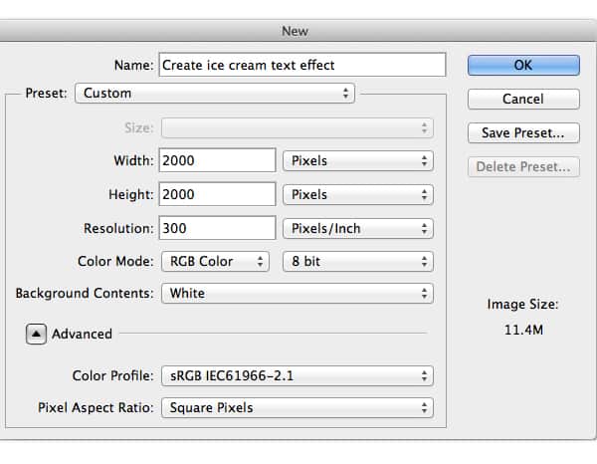Open the disabled Size dropdown
The height and width of the screenshot is (464, 597).
pyautogui.click(x=298, y=127)
